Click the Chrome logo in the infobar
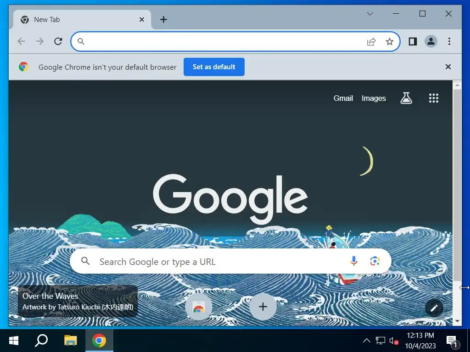The width and height of the screenshot is (470, 352). [24, 67]
